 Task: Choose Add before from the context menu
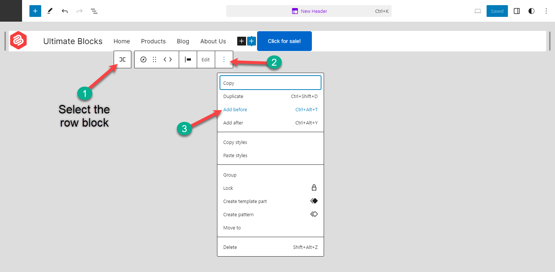(x=235, y=109)
